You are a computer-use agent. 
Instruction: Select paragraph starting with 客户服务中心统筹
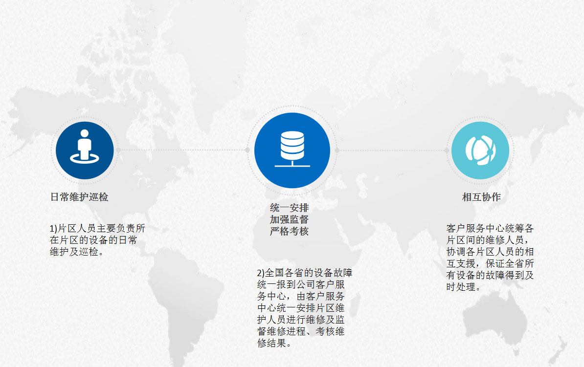coord(490,258)
